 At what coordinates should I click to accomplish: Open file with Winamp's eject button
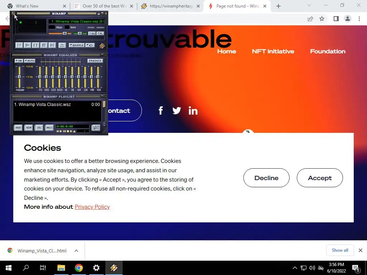point(62,45)
